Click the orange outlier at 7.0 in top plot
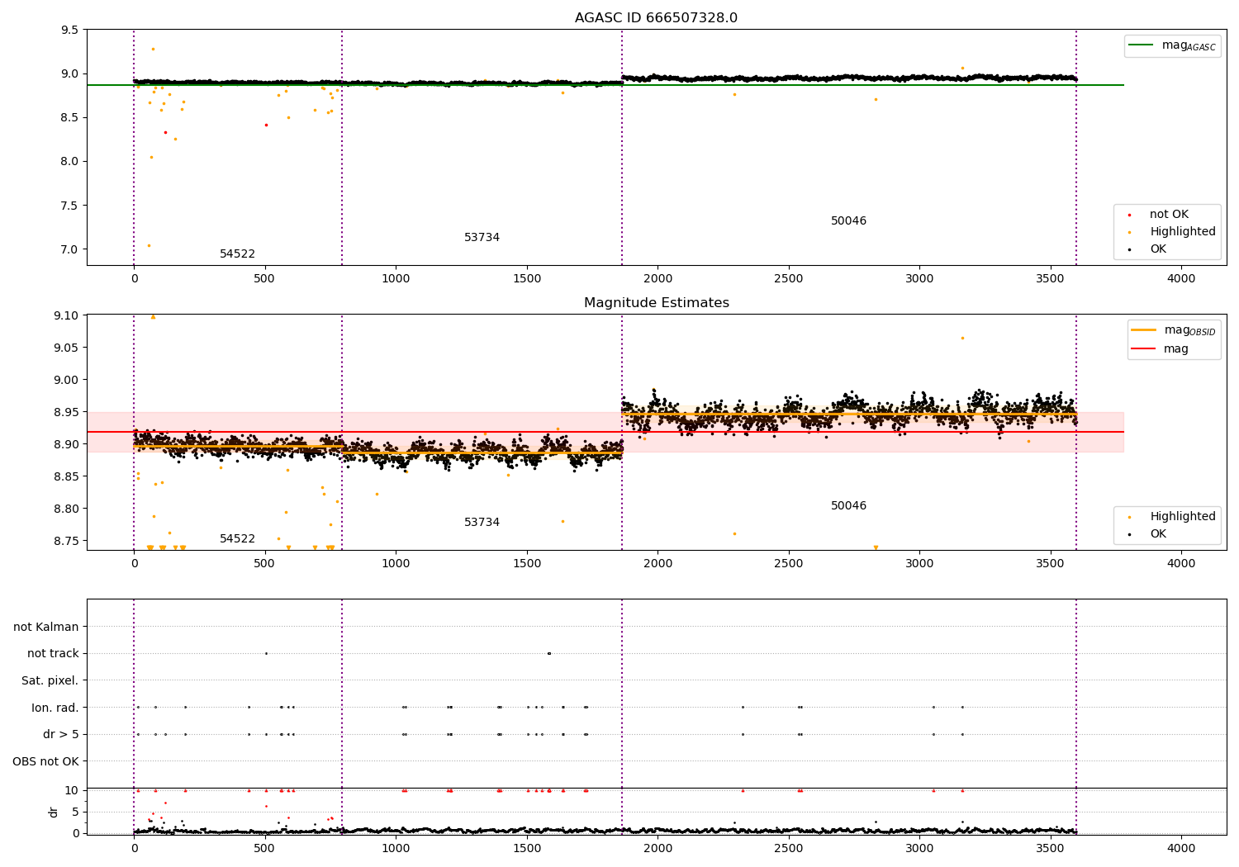Viewport: 1239px width, 867px height. [x=149, y=245]
